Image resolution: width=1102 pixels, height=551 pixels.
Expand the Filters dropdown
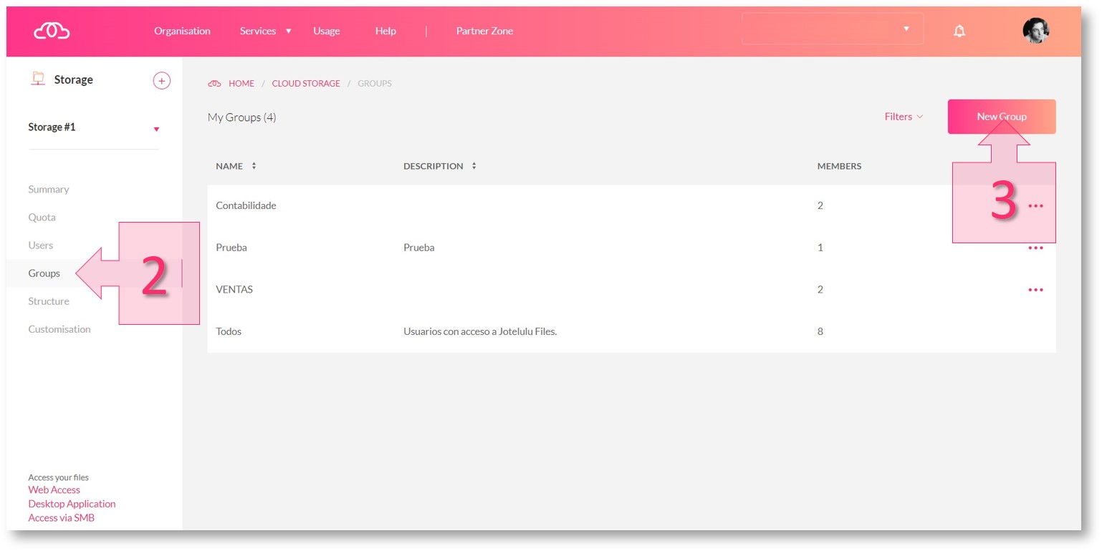904,117
